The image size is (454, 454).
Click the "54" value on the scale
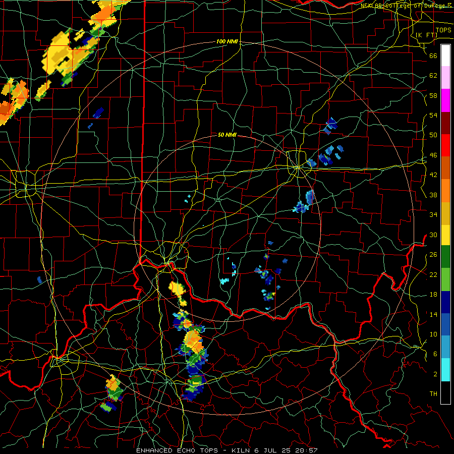[x=433, y=115]
